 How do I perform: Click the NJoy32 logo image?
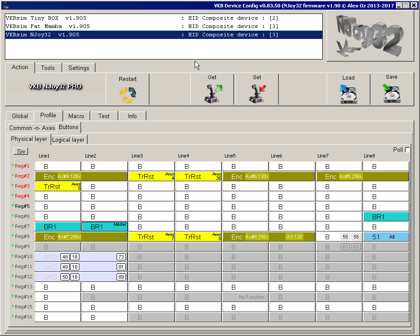tap(370, 36)
